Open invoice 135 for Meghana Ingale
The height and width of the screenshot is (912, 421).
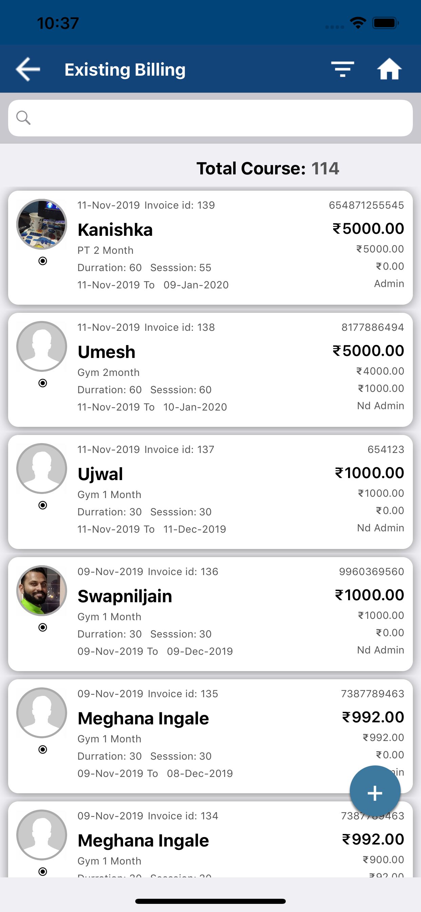210,736
